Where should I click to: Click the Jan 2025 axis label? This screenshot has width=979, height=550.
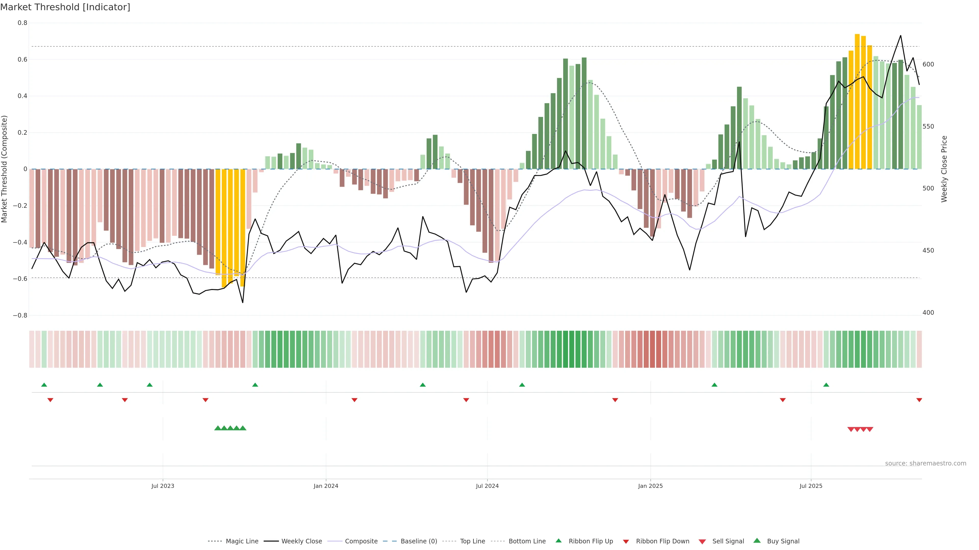coord(650,486)
